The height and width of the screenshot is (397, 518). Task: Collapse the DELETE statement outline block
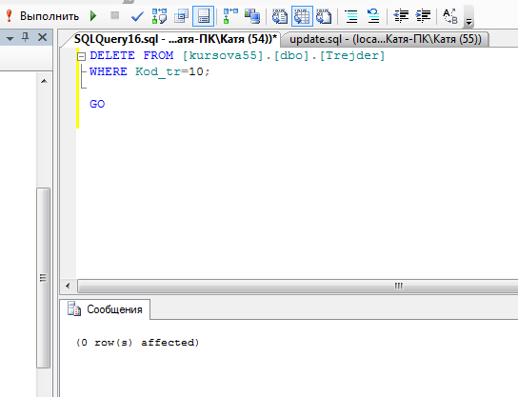pos(81,56)
